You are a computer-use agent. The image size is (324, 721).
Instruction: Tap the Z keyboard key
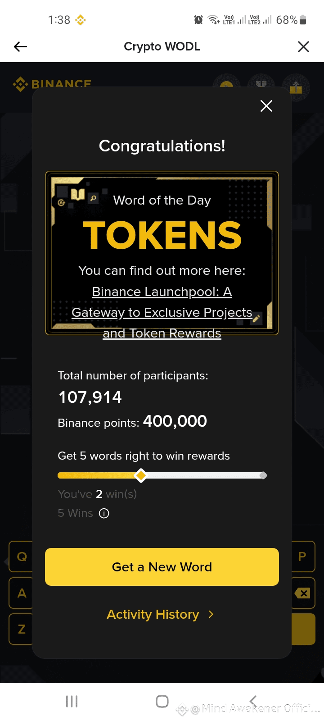[21, 629]
